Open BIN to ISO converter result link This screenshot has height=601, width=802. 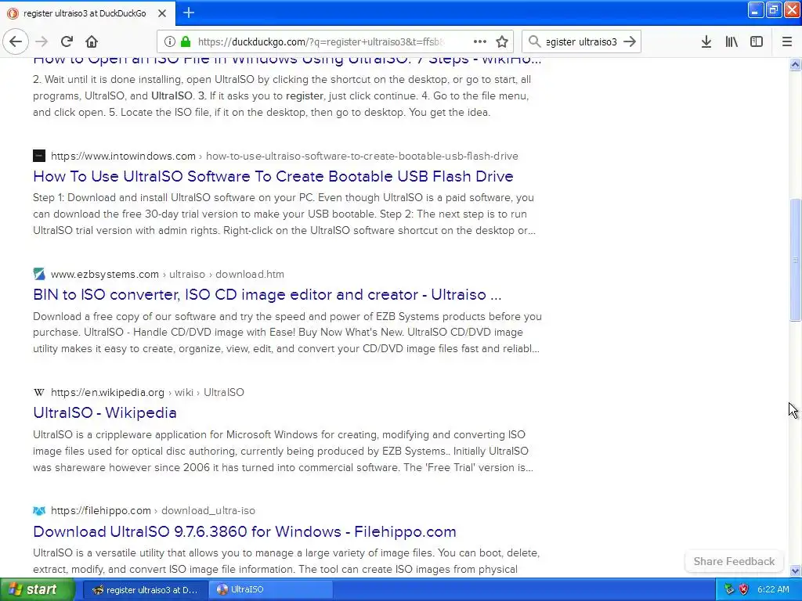point(267,295)
